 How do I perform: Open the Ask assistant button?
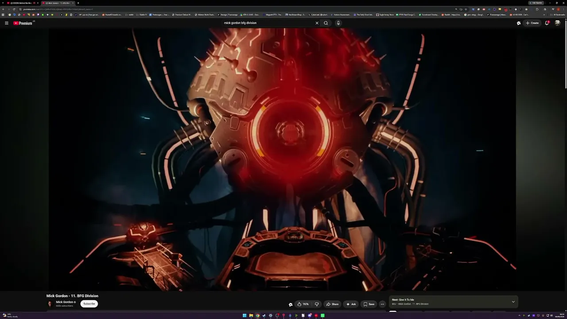[351, 304]
